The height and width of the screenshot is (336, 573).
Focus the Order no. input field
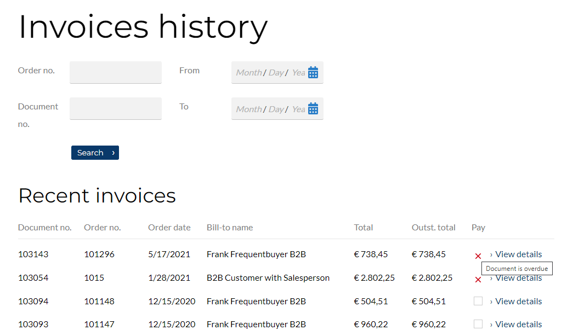(116, 72)
